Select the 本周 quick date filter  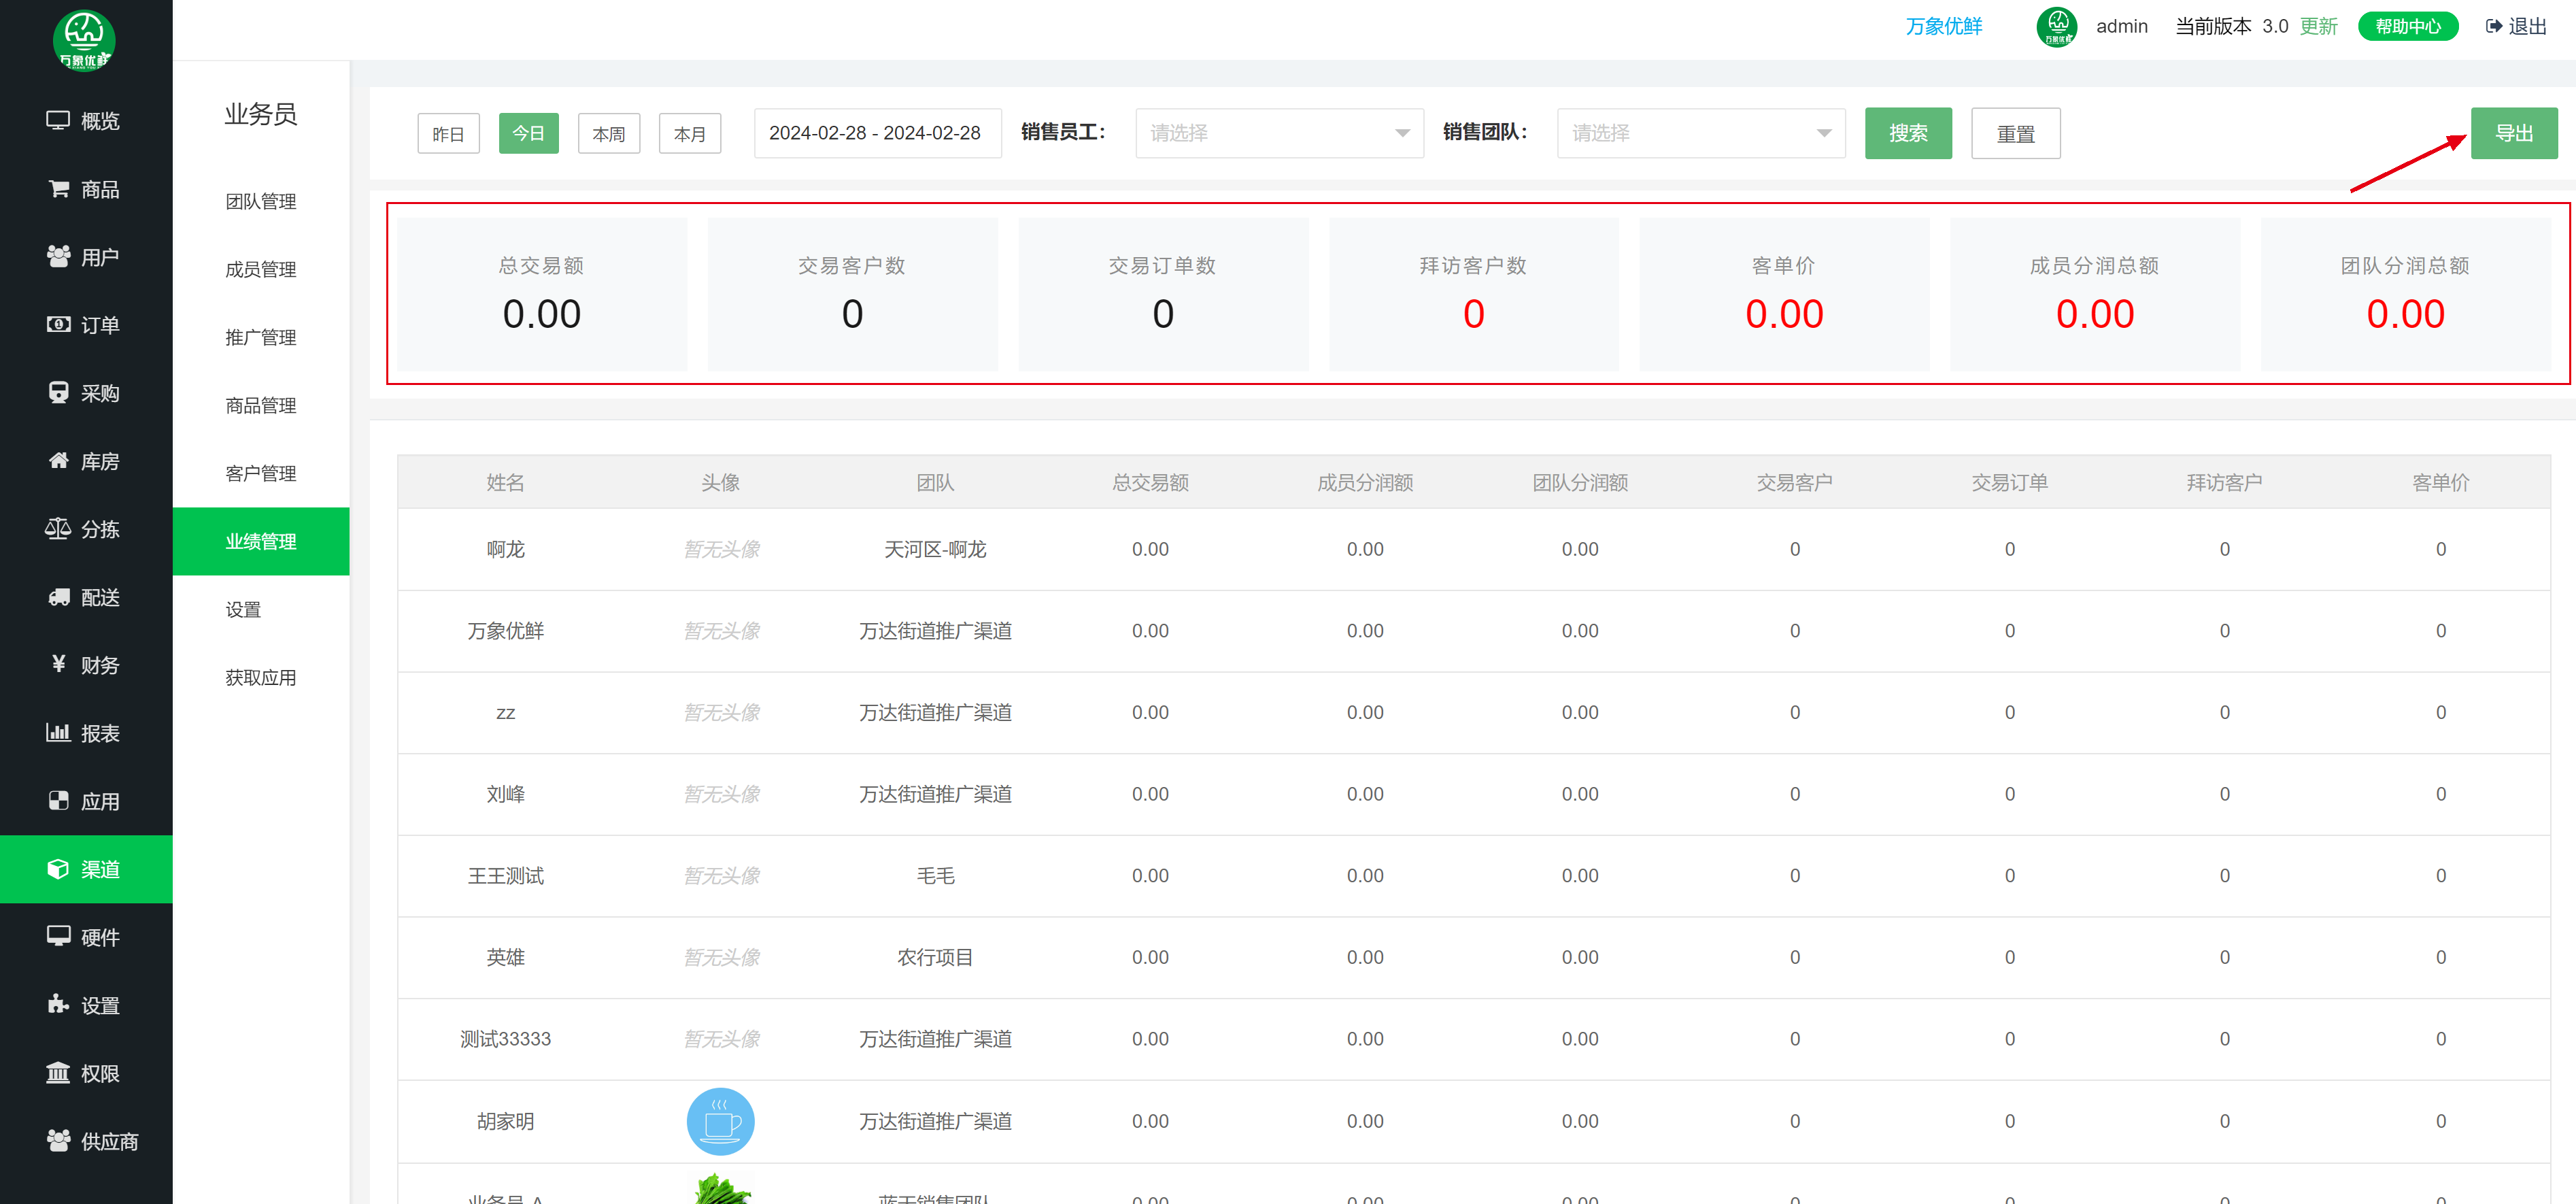(x=608, y=133)
